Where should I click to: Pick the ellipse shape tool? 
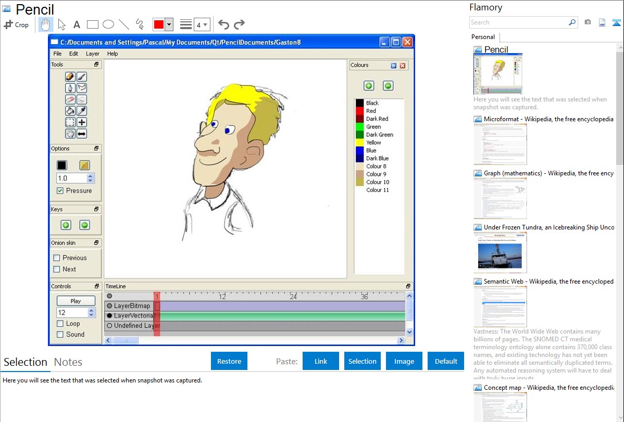click(x=108, y=24)
